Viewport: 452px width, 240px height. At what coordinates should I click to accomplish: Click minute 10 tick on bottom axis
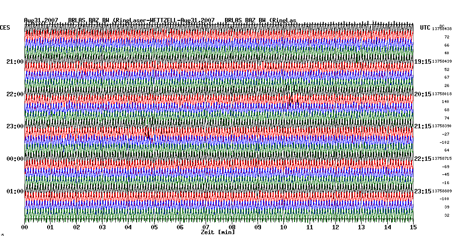[x=283, y=227]
